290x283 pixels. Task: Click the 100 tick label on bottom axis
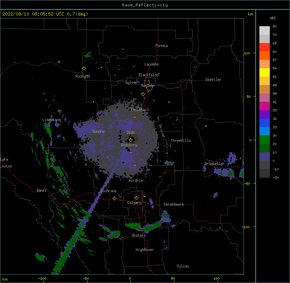click(216, 278)
